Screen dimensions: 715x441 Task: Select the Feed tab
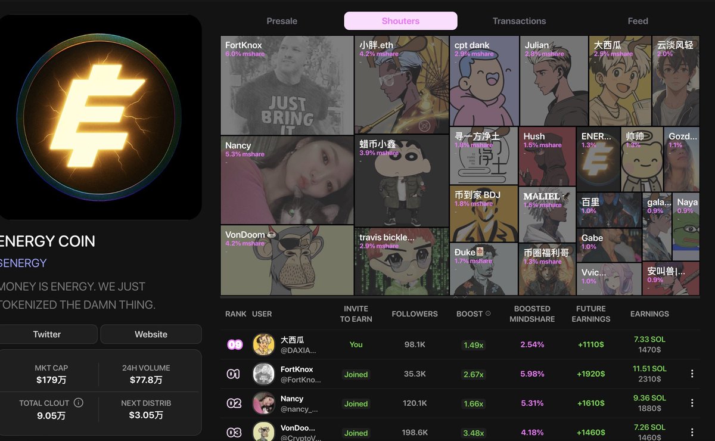638,21
